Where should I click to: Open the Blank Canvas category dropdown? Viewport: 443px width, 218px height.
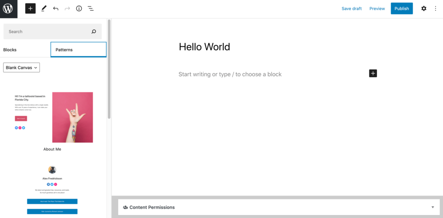coord(22,68)
